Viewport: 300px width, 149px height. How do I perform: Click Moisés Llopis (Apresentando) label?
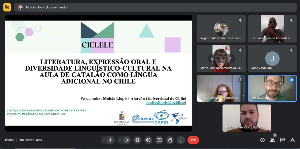tap(47, 7)
